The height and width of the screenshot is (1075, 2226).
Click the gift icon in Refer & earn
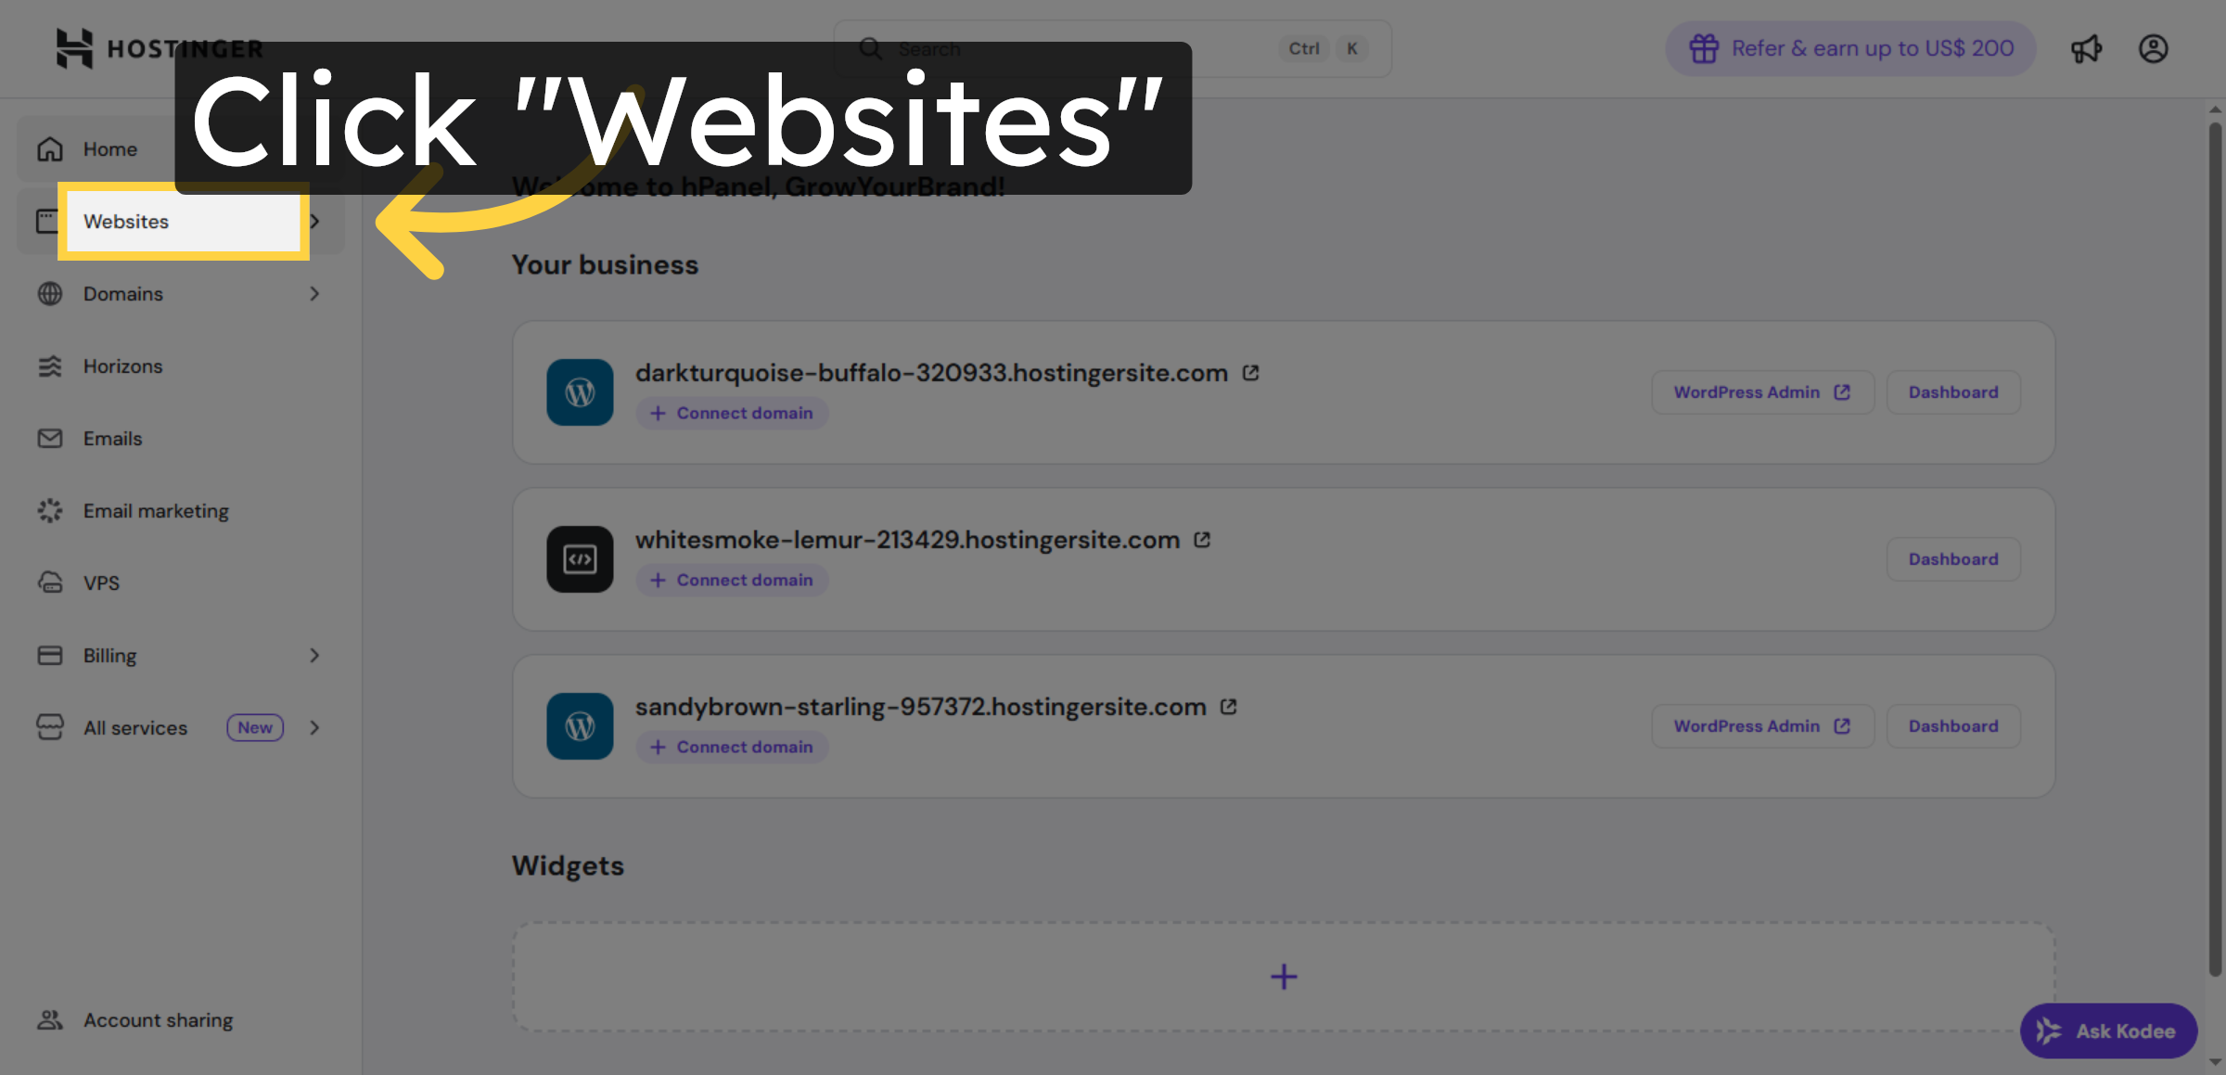(1705, 48)
